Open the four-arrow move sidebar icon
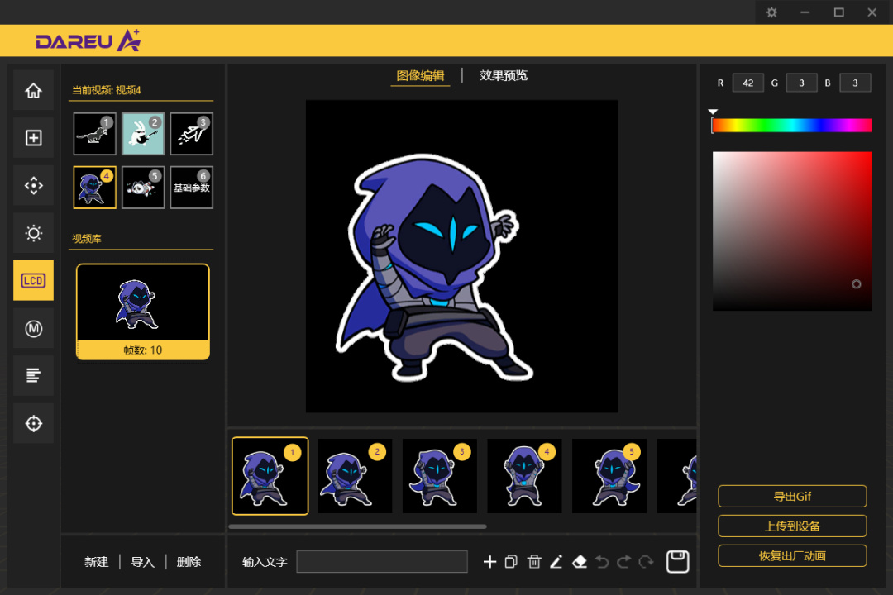Image resolution: width=893 pixels, height=595 pixels. tap(34, 186)
